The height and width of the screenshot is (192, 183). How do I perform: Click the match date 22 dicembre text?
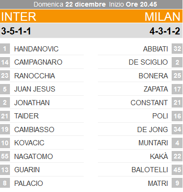[x=86, y=4]
